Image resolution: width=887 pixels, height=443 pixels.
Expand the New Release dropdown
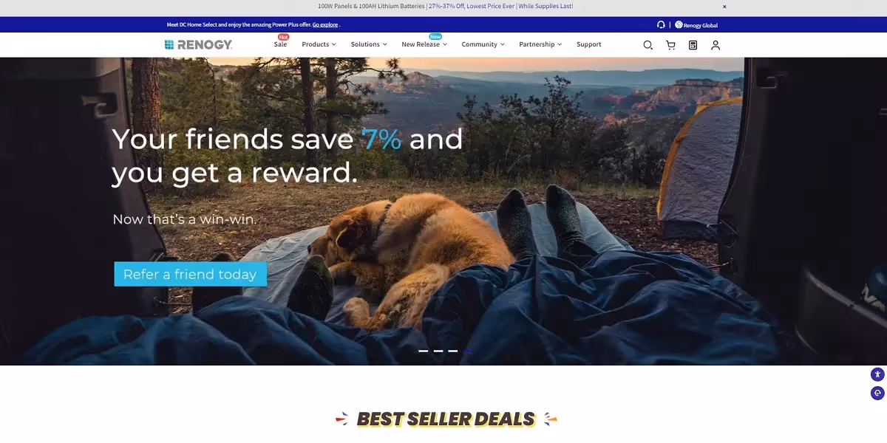click(424, 44)
